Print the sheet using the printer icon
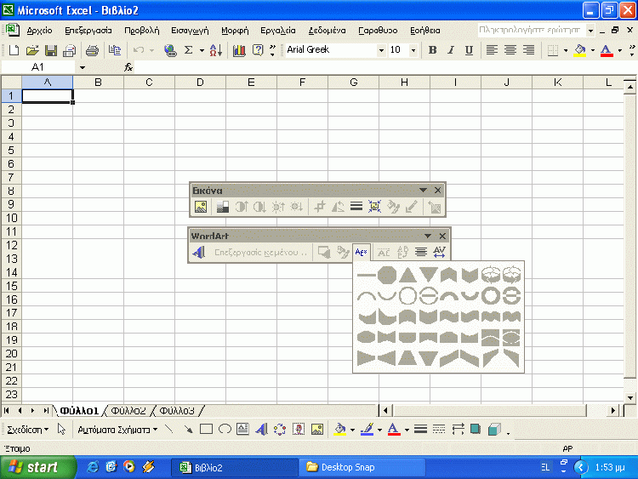The height and width of the screenshot is (479, 638). [x=93, y=50]
